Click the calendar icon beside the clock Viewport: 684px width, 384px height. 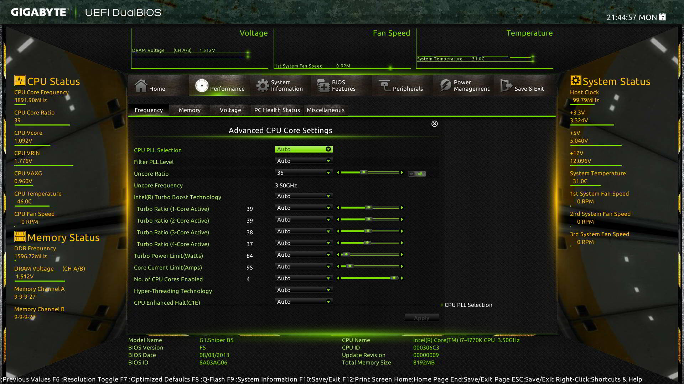662,17
